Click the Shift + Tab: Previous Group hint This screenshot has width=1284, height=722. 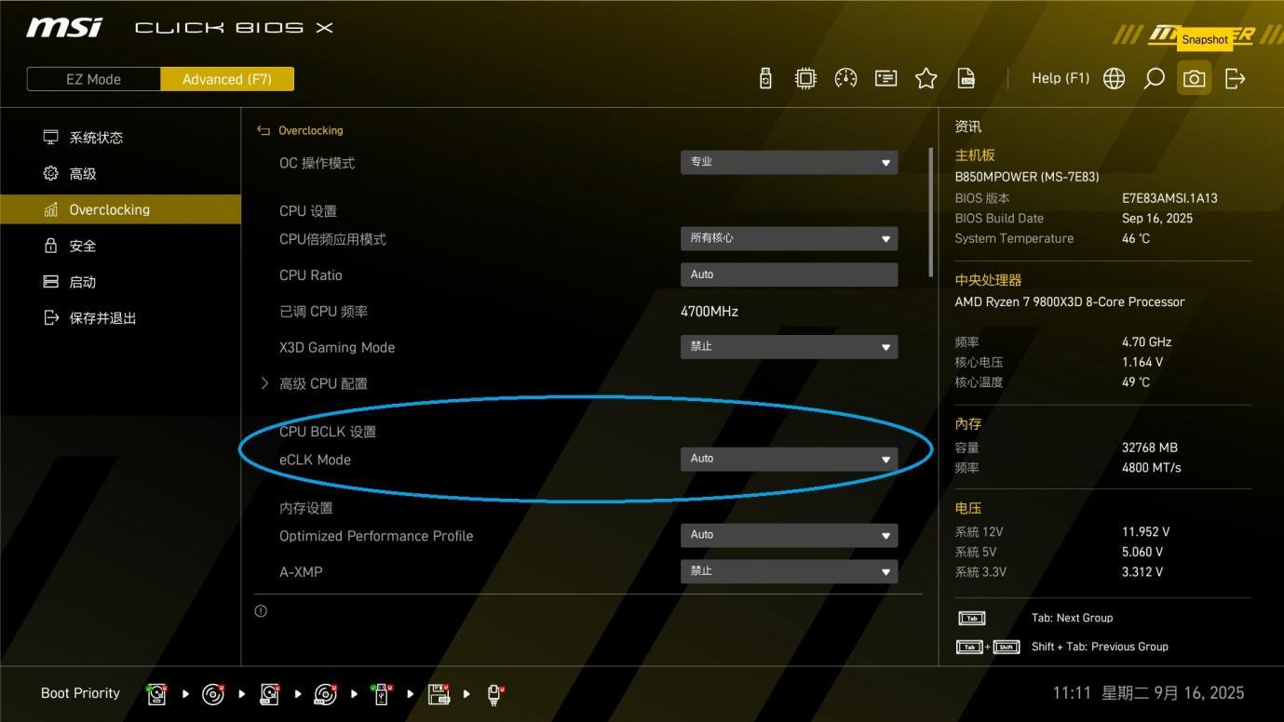pos(1100,647)
